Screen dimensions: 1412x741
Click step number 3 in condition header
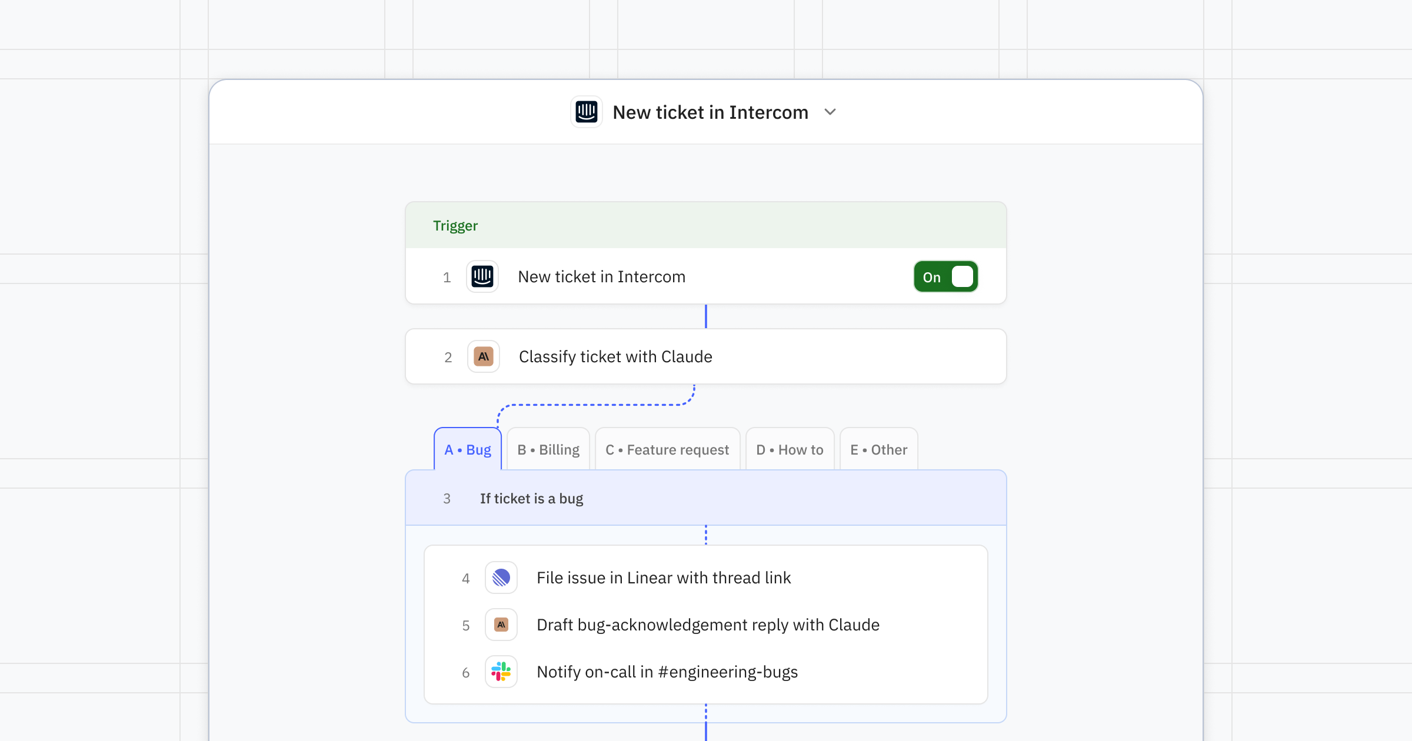coord(447,499)
